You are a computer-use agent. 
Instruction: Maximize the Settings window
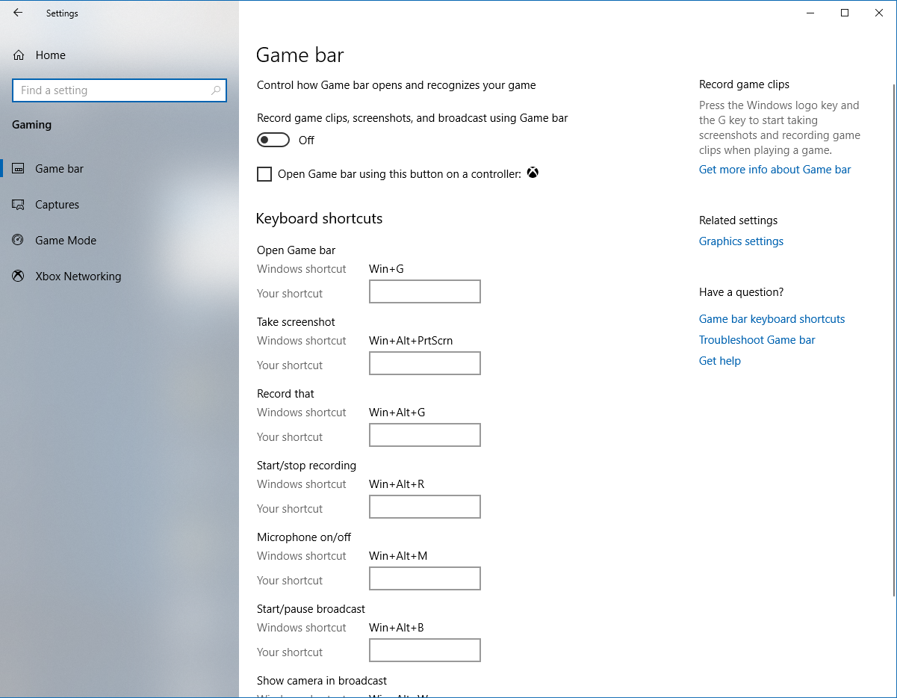click(845, 13)
